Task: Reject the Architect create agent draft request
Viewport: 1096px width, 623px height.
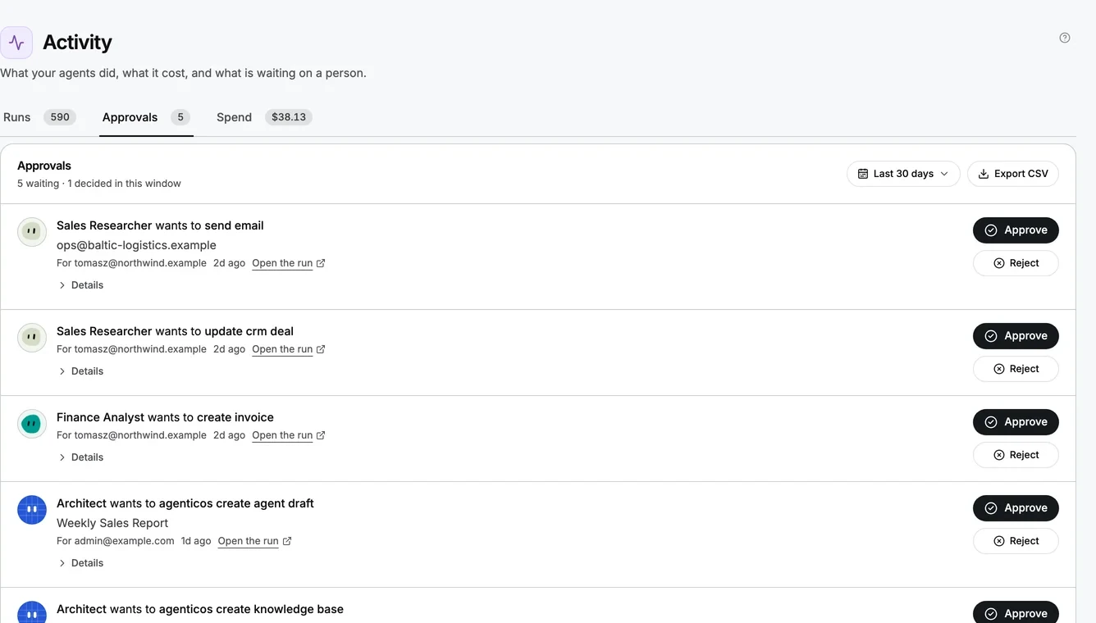Action: pos(1016,541)
